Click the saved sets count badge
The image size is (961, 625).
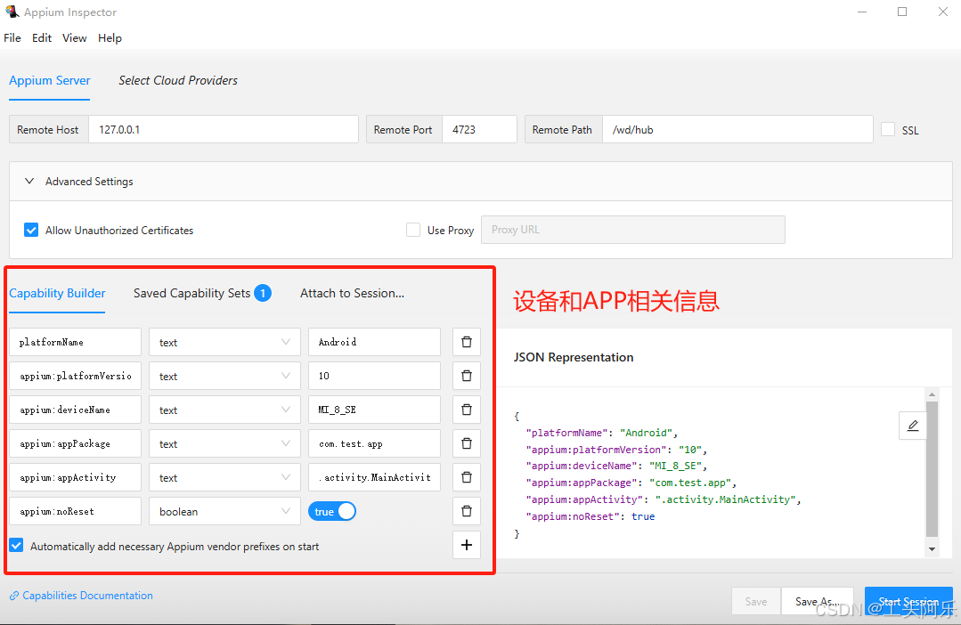pos(263,294)
